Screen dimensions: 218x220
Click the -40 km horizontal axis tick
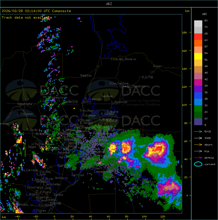pos(17,217)
